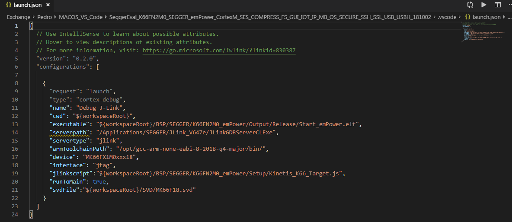Expand the Pedro breadcrumb segment

coord(45,17)
